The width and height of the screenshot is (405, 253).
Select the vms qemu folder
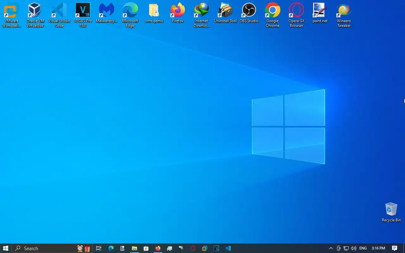click(x=154, y=13)
